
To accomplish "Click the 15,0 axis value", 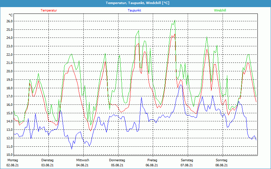I will click(9, 113).
